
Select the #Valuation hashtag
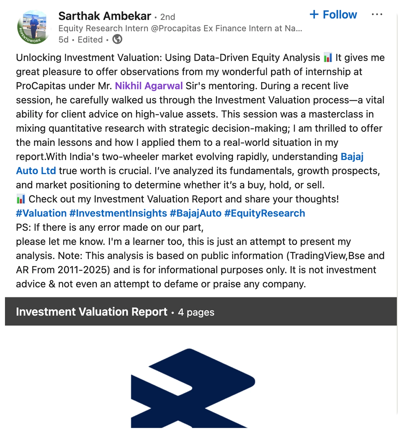(x=41, y=213)
